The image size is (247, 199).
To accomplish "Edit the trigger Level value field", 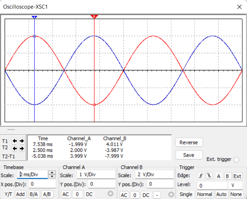I will pyautogui.click(x=212, y=185).
